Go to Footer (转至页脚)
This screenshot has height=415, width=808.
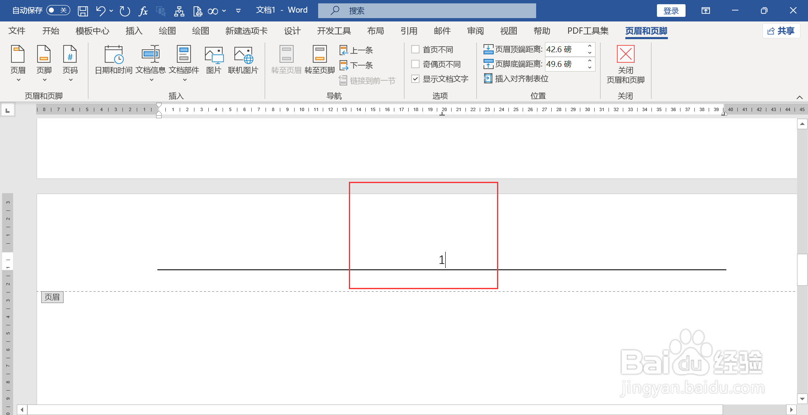click(320, 60)
